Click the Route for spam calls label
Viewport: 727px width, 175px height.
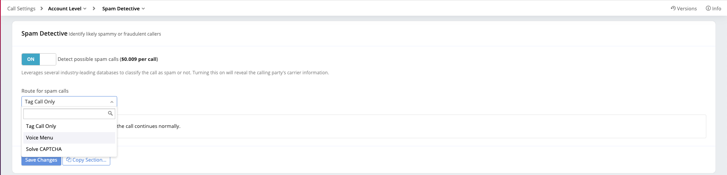tap(45, 91)
